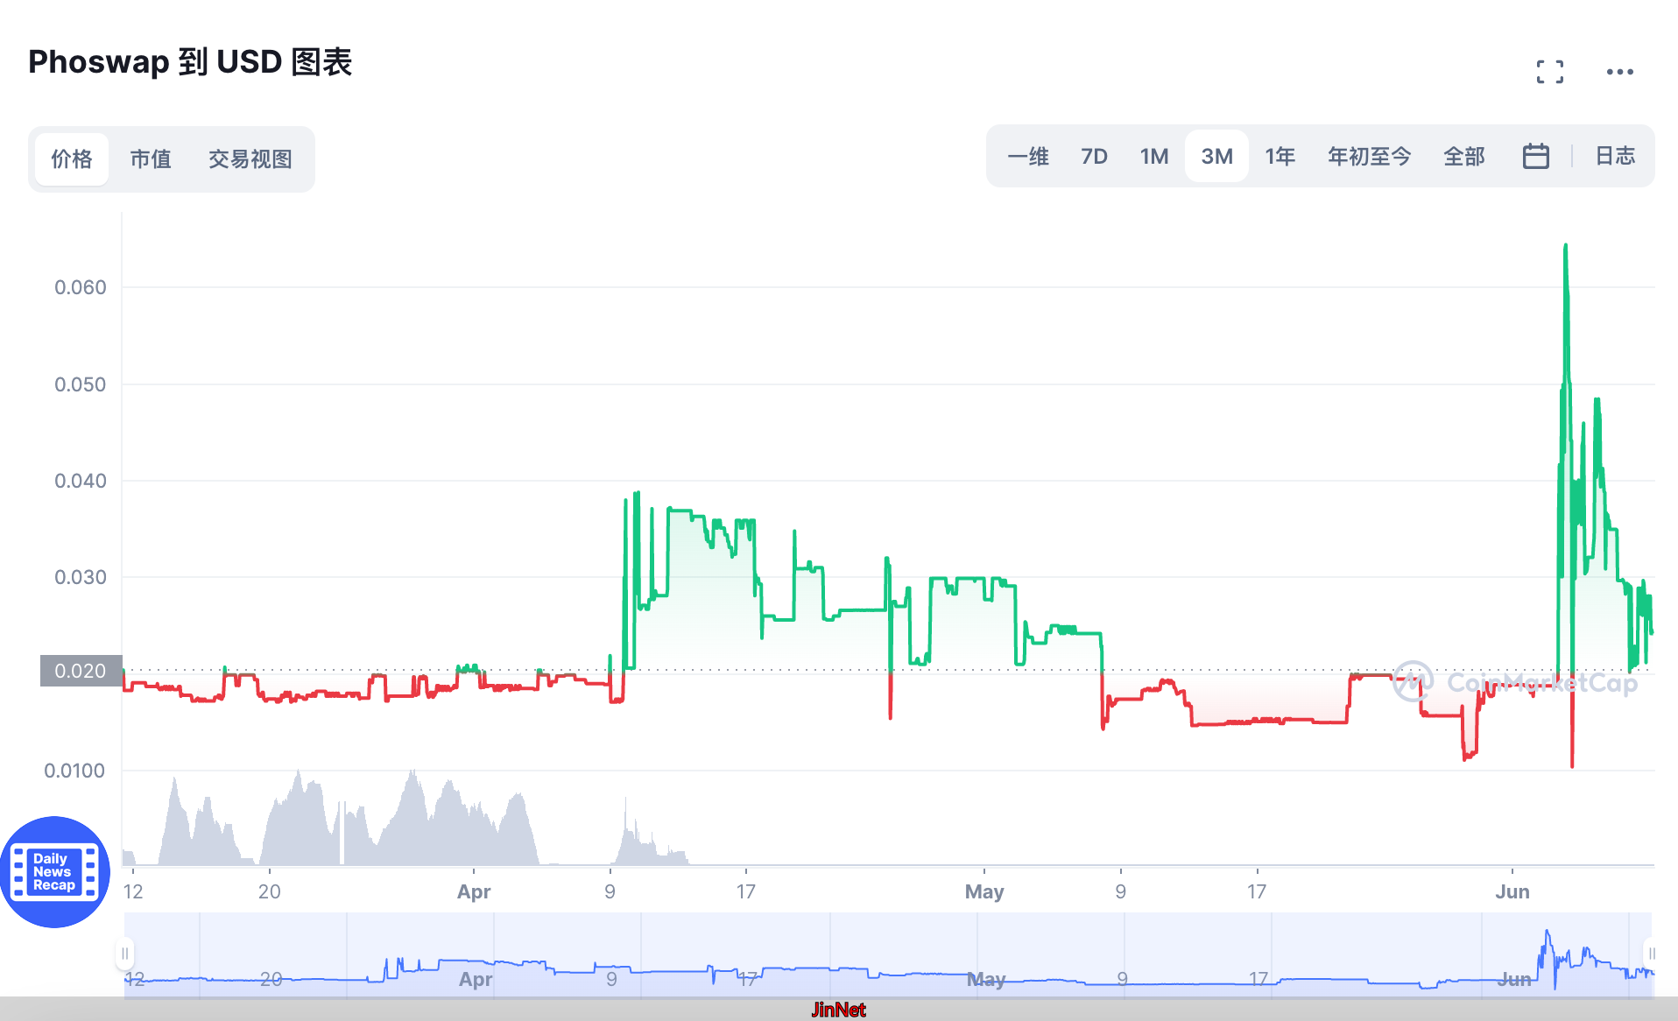Screen dimensions: 1678x1021
Task: Toggle the 日志 log scale option
Action: [x=1614, y=157]
